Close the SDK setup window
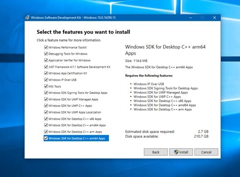The image size is (240, 177). pos(214,18)
